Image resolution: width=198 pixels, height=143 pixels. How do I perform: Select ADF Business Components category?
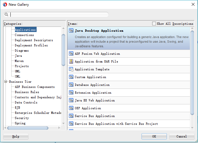(35, 87)
